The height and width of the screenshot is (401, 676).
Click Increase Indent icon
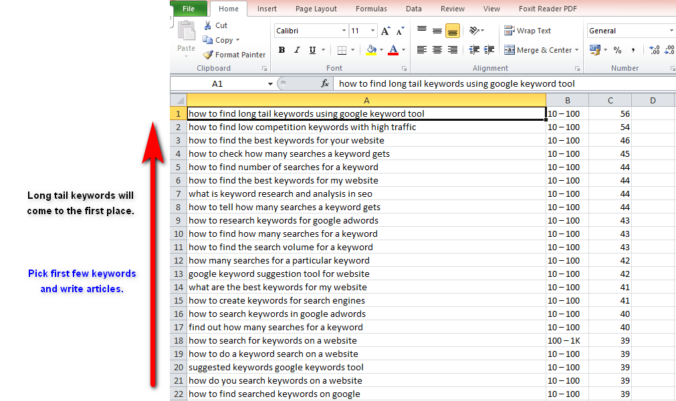point(489,50)
